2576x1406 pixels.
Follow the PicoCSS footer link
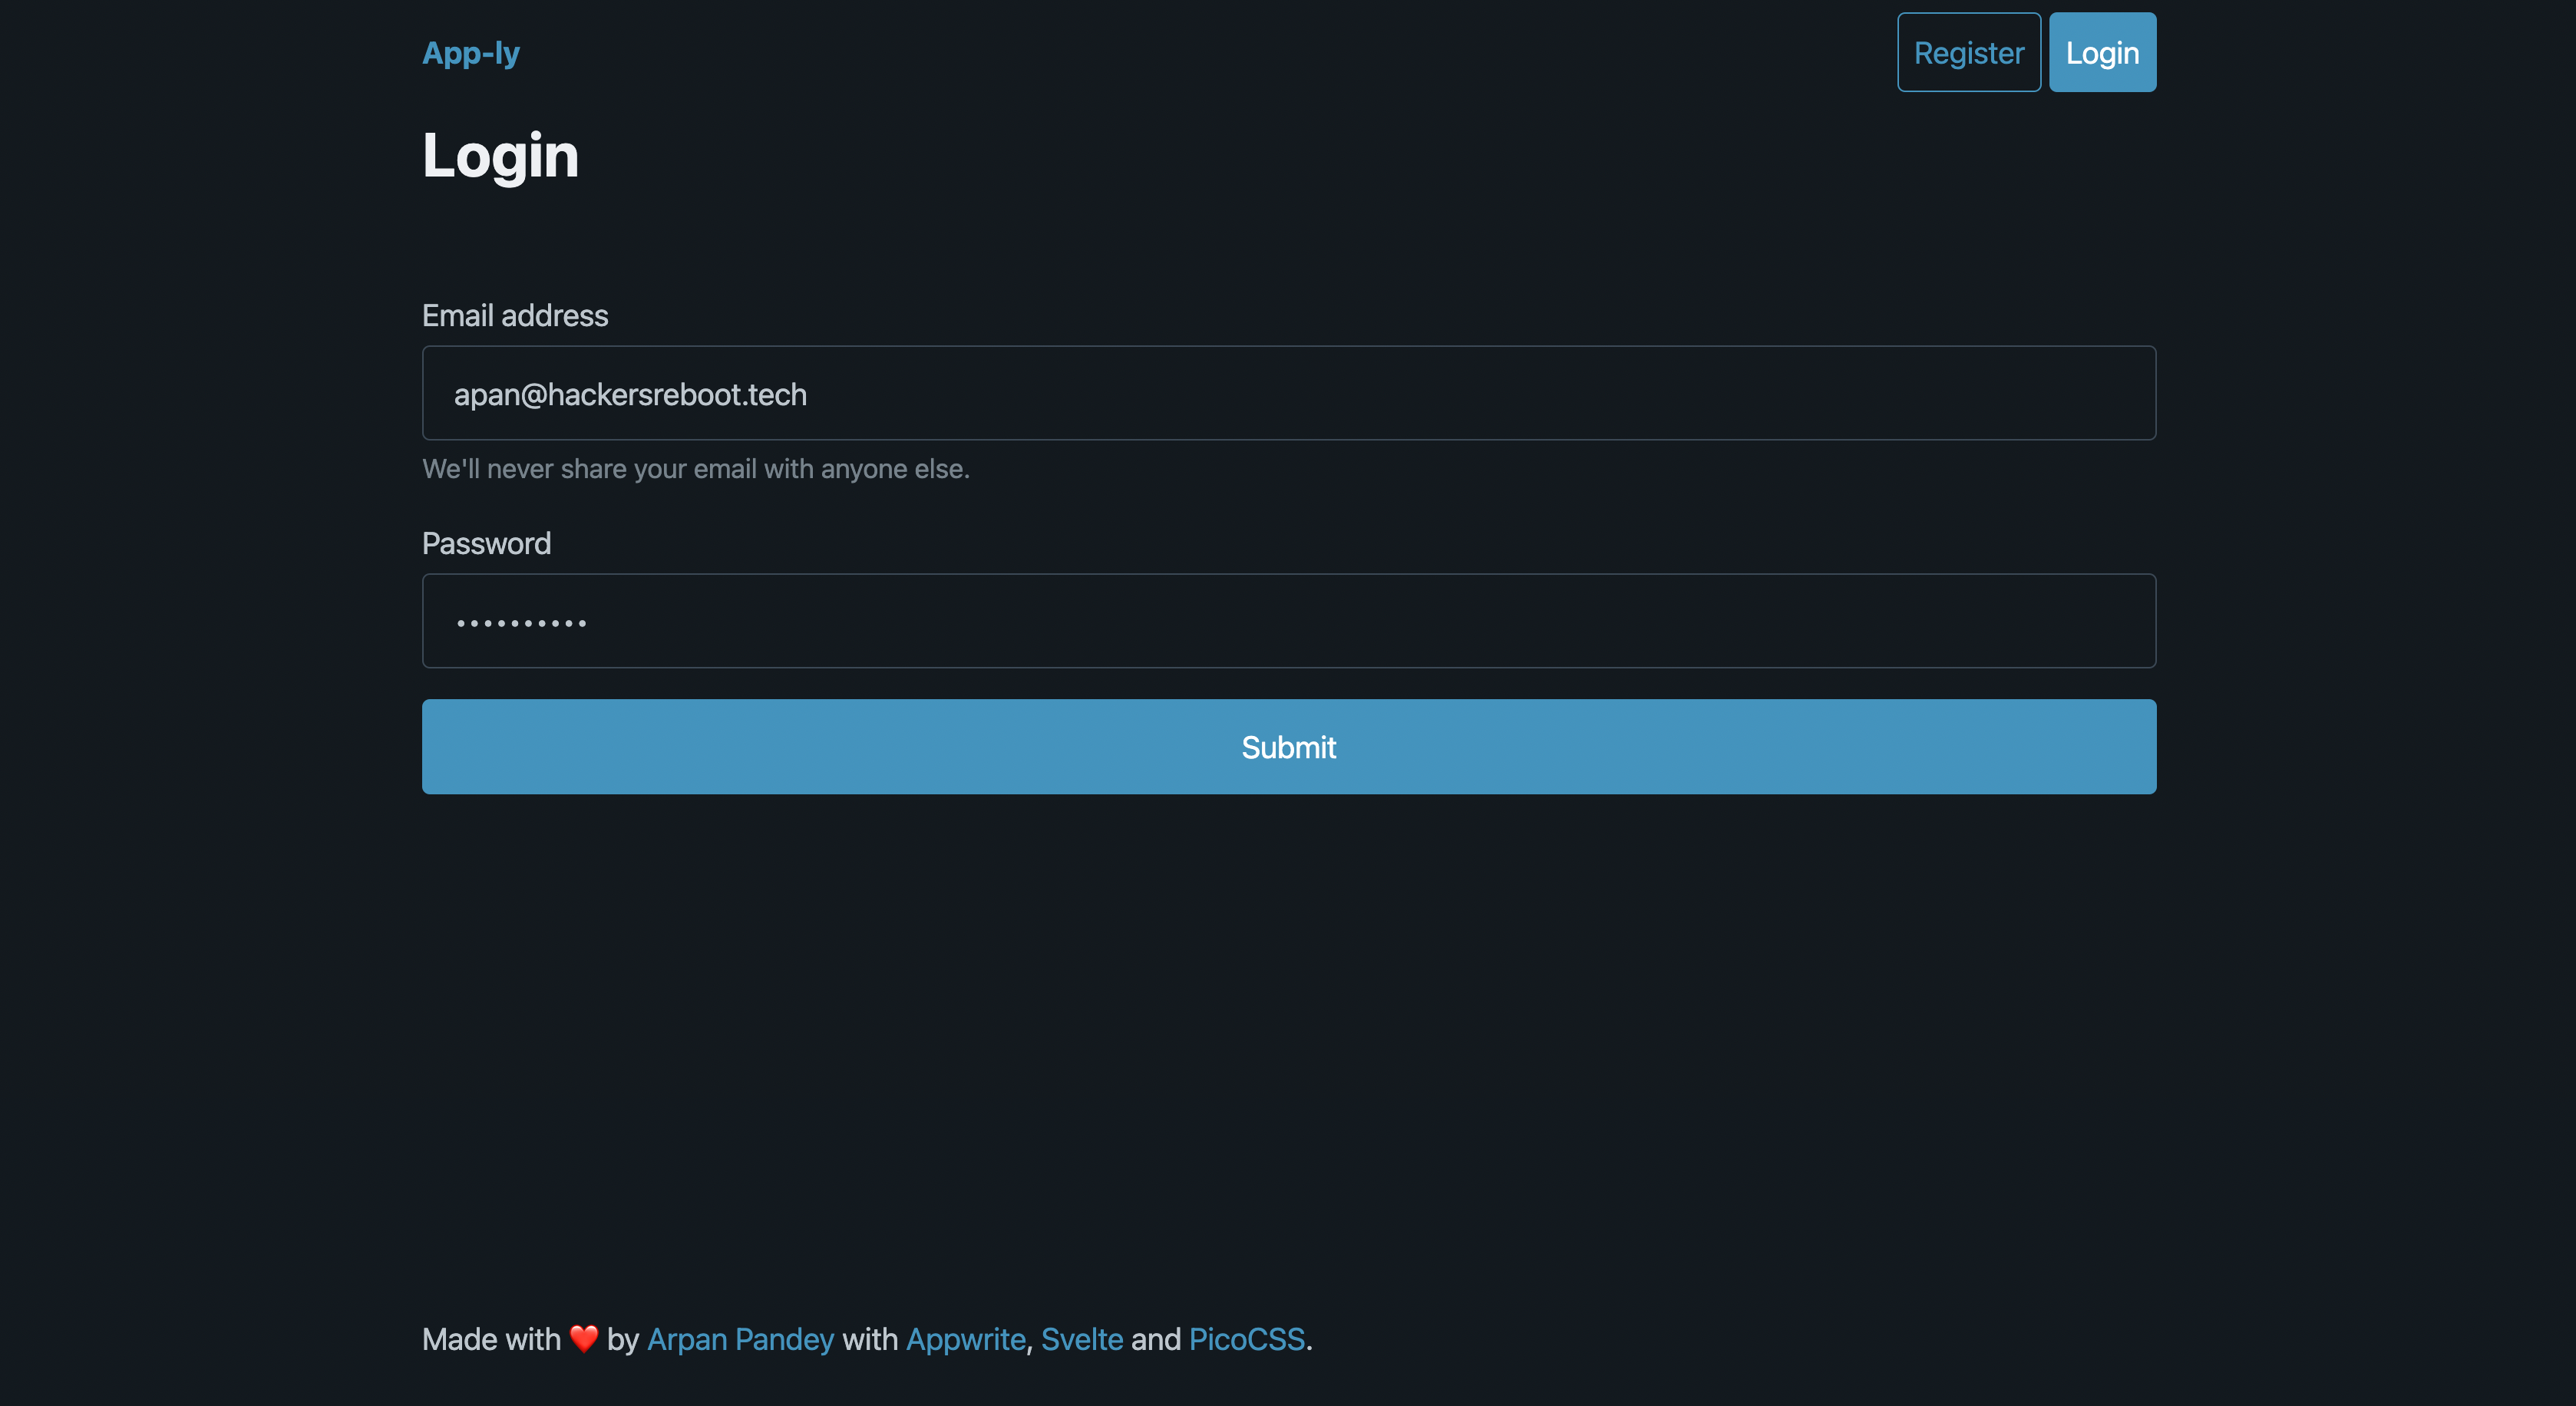point(1246,1339)
